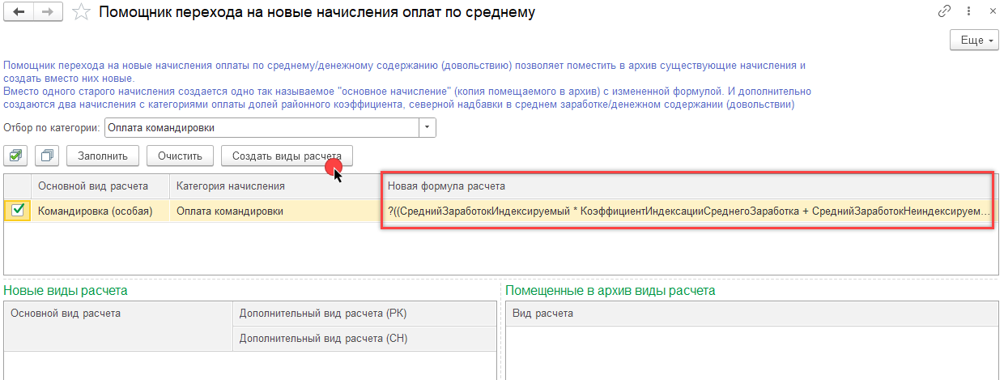Open the Еще menu
This screenshot has height=380, width=1004.
[973, 41]
